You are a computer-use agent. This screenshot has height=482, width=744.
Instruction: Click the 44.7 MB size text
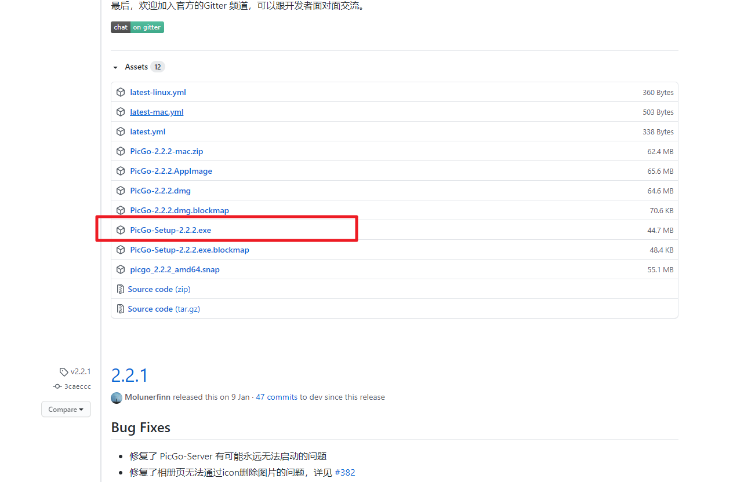[660, 231]
